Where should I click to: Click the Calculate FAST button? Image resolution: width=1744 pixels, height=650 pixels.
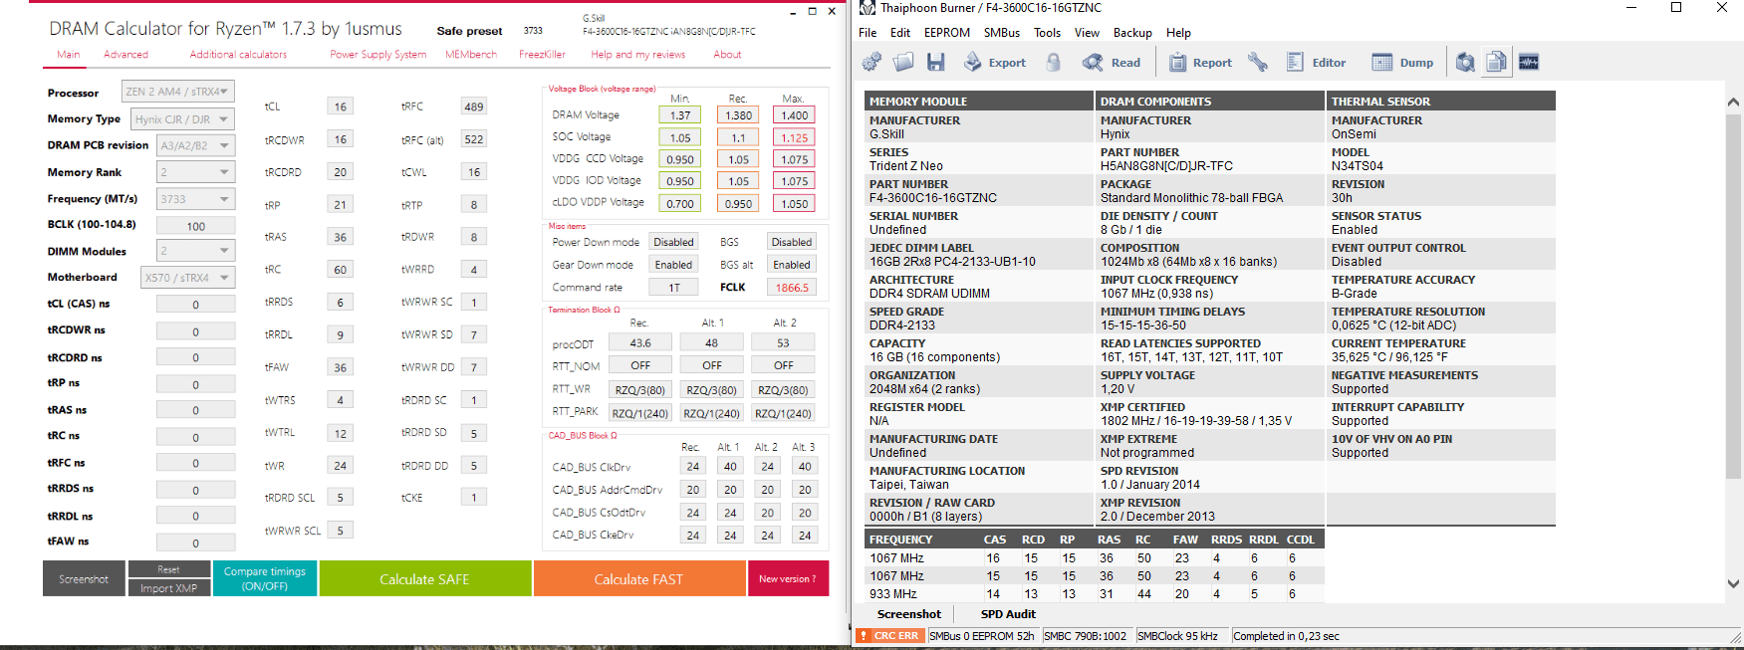[639, 578]
